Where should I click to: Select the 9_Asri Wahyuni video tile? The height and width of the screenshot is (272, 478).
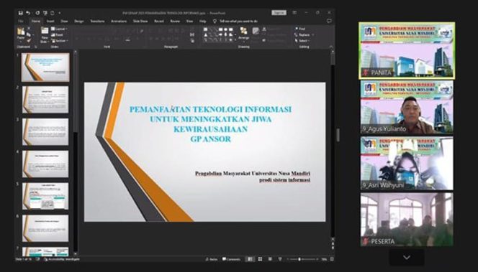tap(407, 164)
